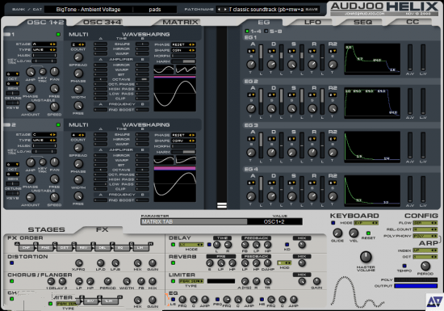This screenshot has height=311, width=444.
Task: Change oscillator 2 multi COUNT selector
Action: click(x=78, y=135)
